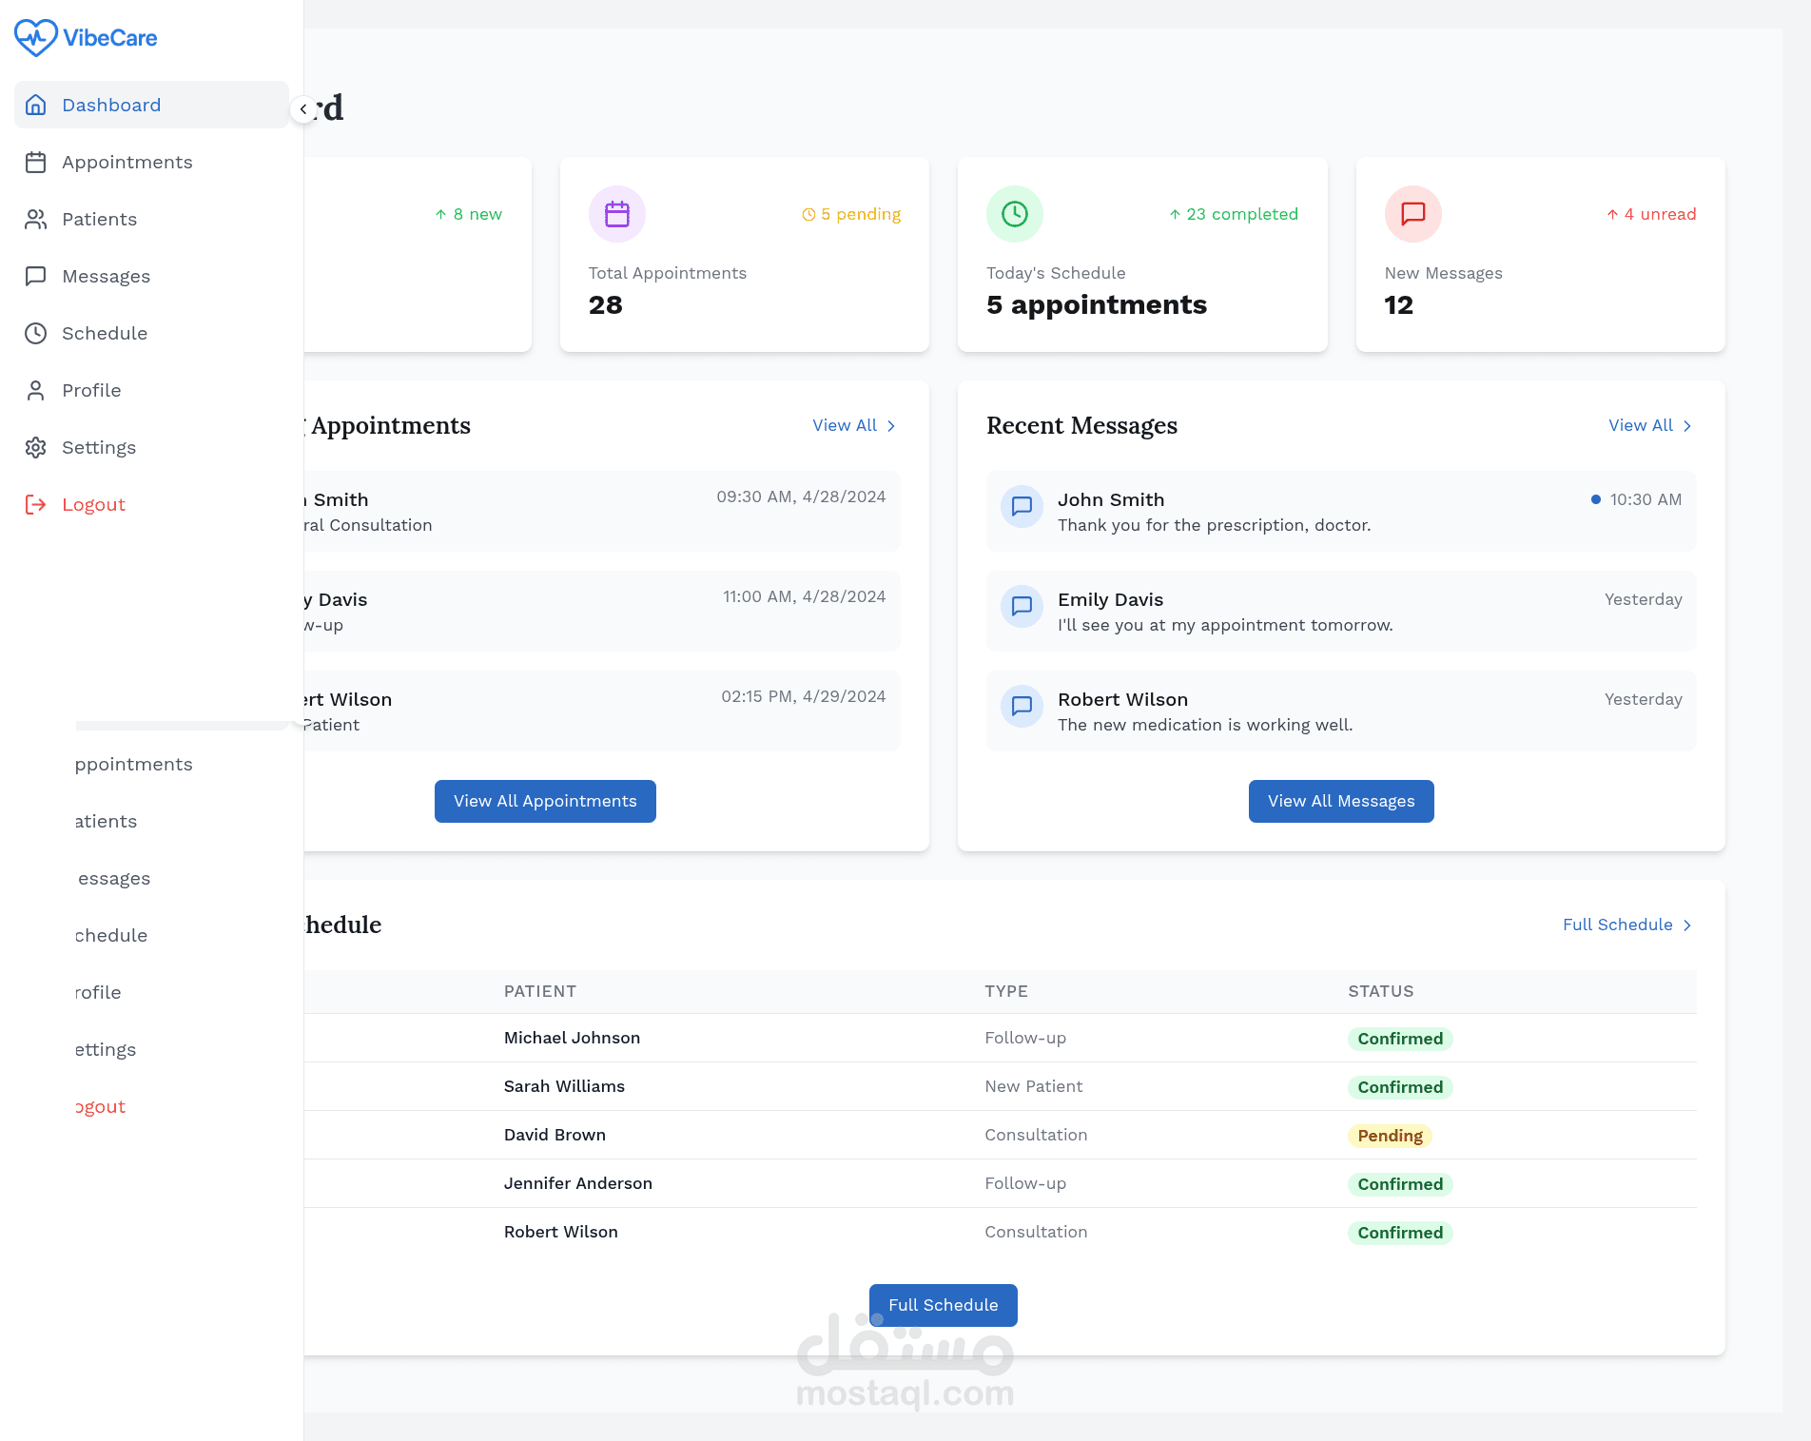
Task: Click the STATUS column header
Action: pyautogui.click(x=1380, y=991)
